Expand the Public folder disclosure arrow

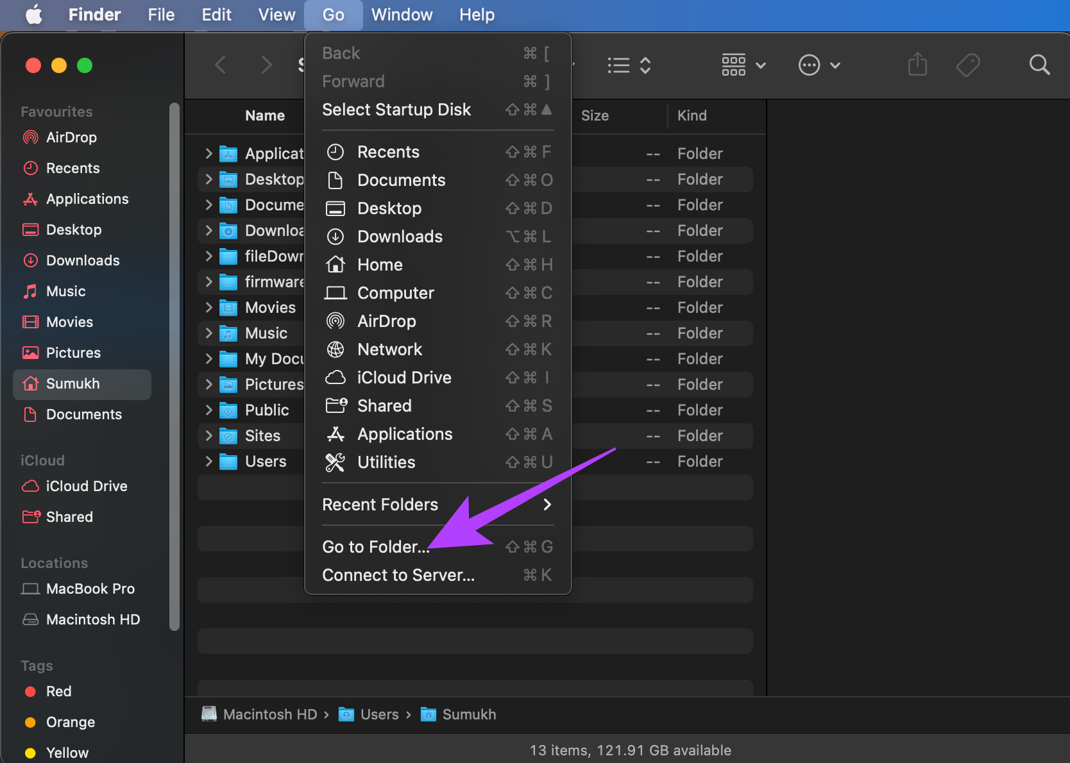tap(208, 410)
